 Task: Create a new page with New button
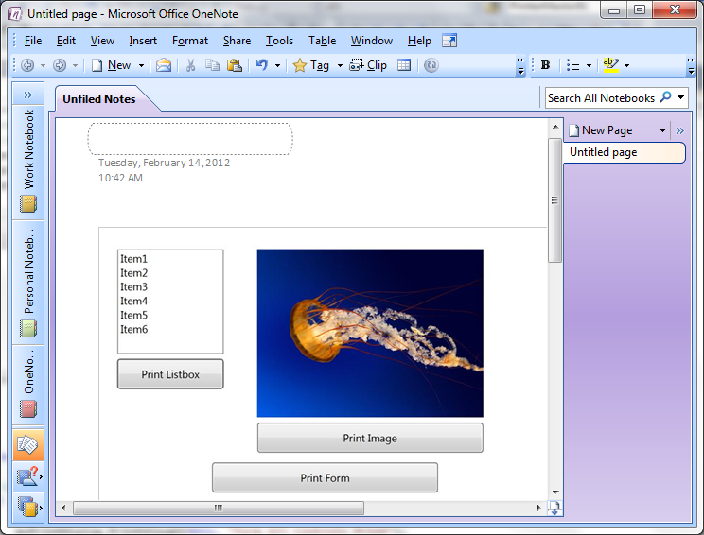tap(112, 65)
